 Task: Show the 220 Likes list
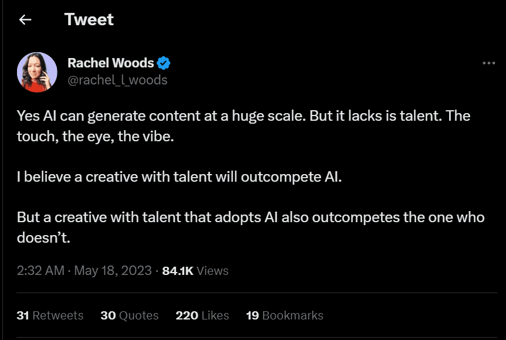tap(202, 315)
